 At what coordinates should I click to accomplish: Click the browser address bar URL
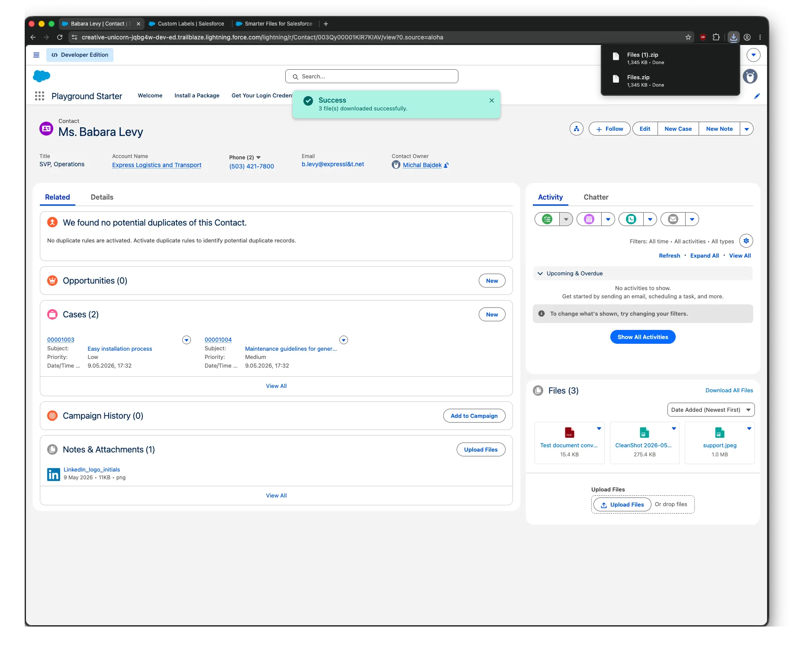(262, 37)
